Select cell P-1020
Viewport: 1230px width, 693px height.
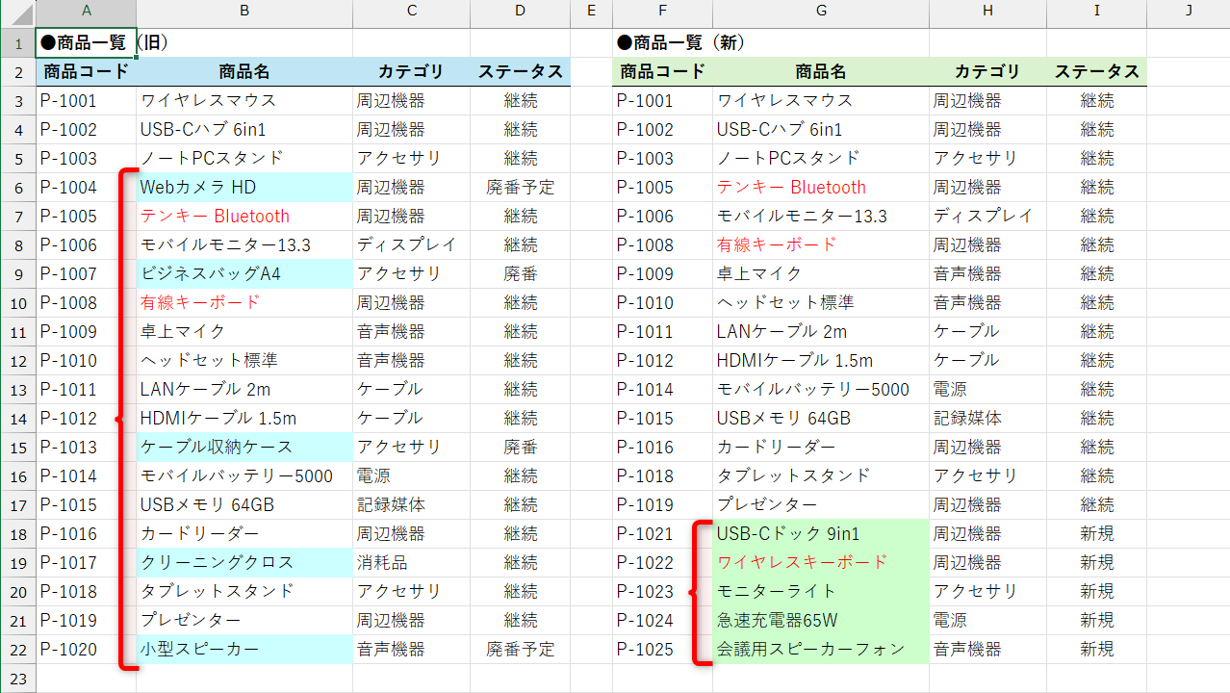pos(87,650)
